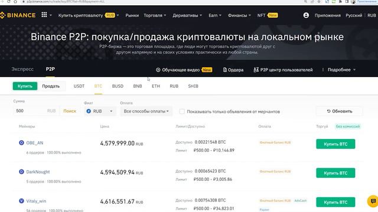This screenshot has height=212, width=378.
Task: Click Vitaly_win avatar icon
Action: click(x=21, y=201)
